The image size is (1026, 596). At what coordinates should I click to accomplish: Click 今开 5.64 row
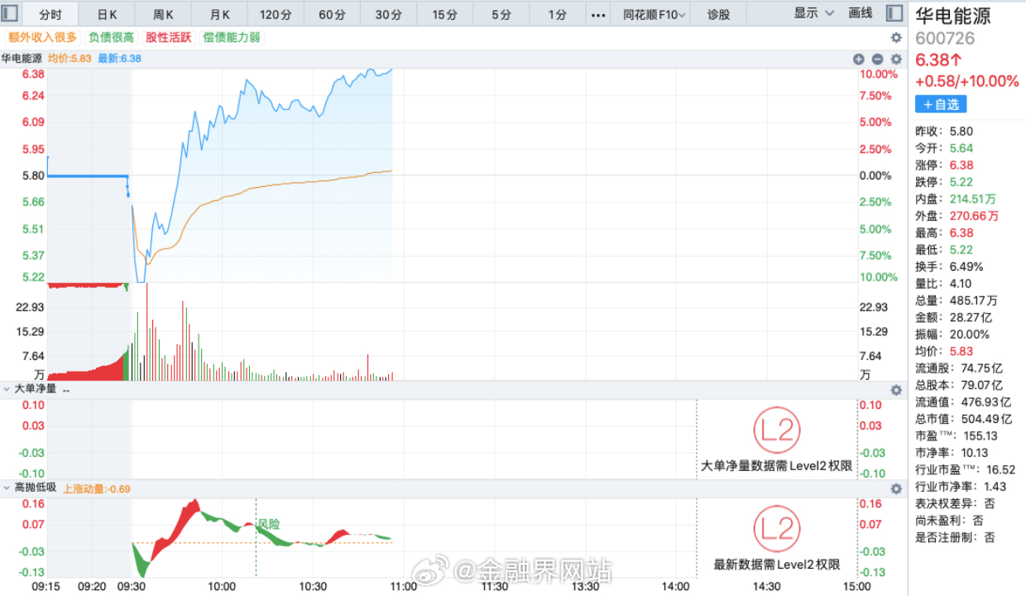(x=944, y=148)
